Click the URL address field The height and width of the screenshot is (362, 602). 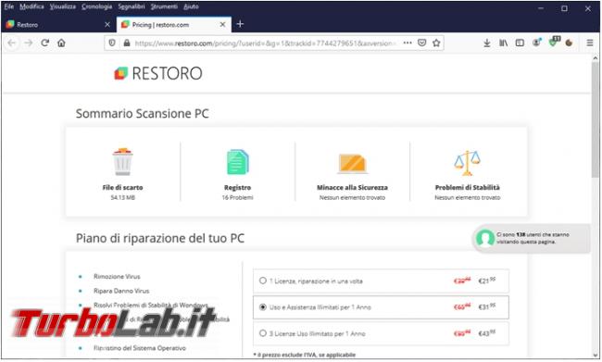(265, 43)
